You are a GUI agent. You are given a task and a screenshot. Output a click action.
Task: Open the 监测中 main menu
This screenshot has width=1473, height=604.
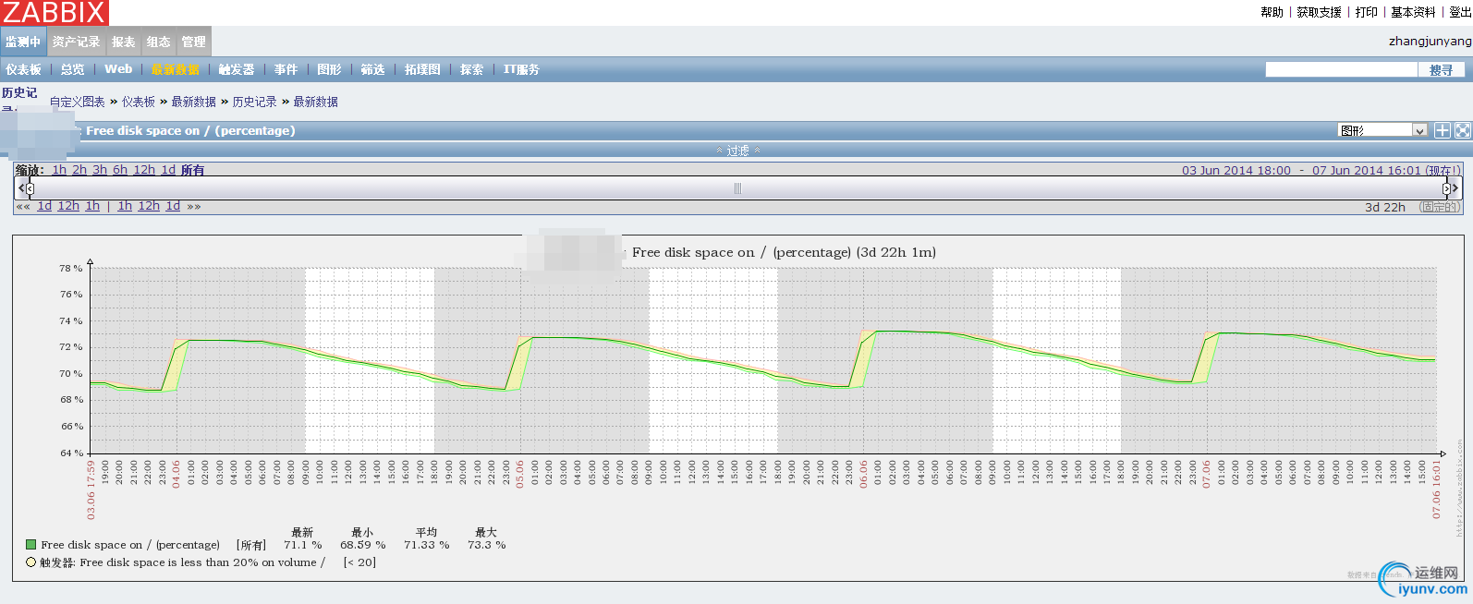[x=23, y=42]
